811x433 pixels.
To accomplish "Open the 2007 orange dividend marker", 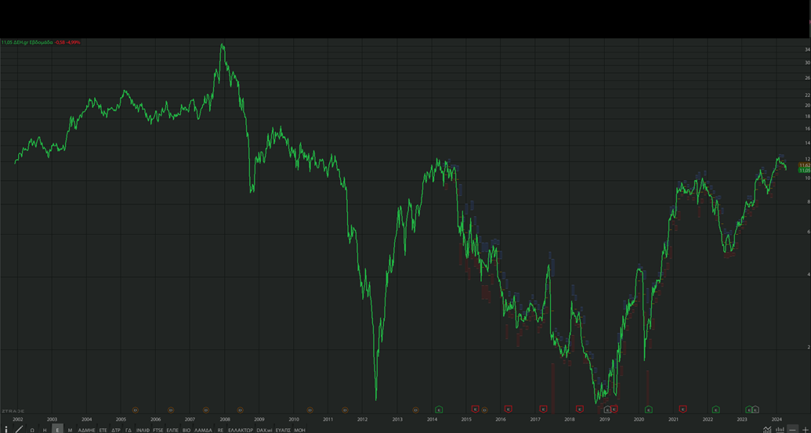I will coord(206,410).
